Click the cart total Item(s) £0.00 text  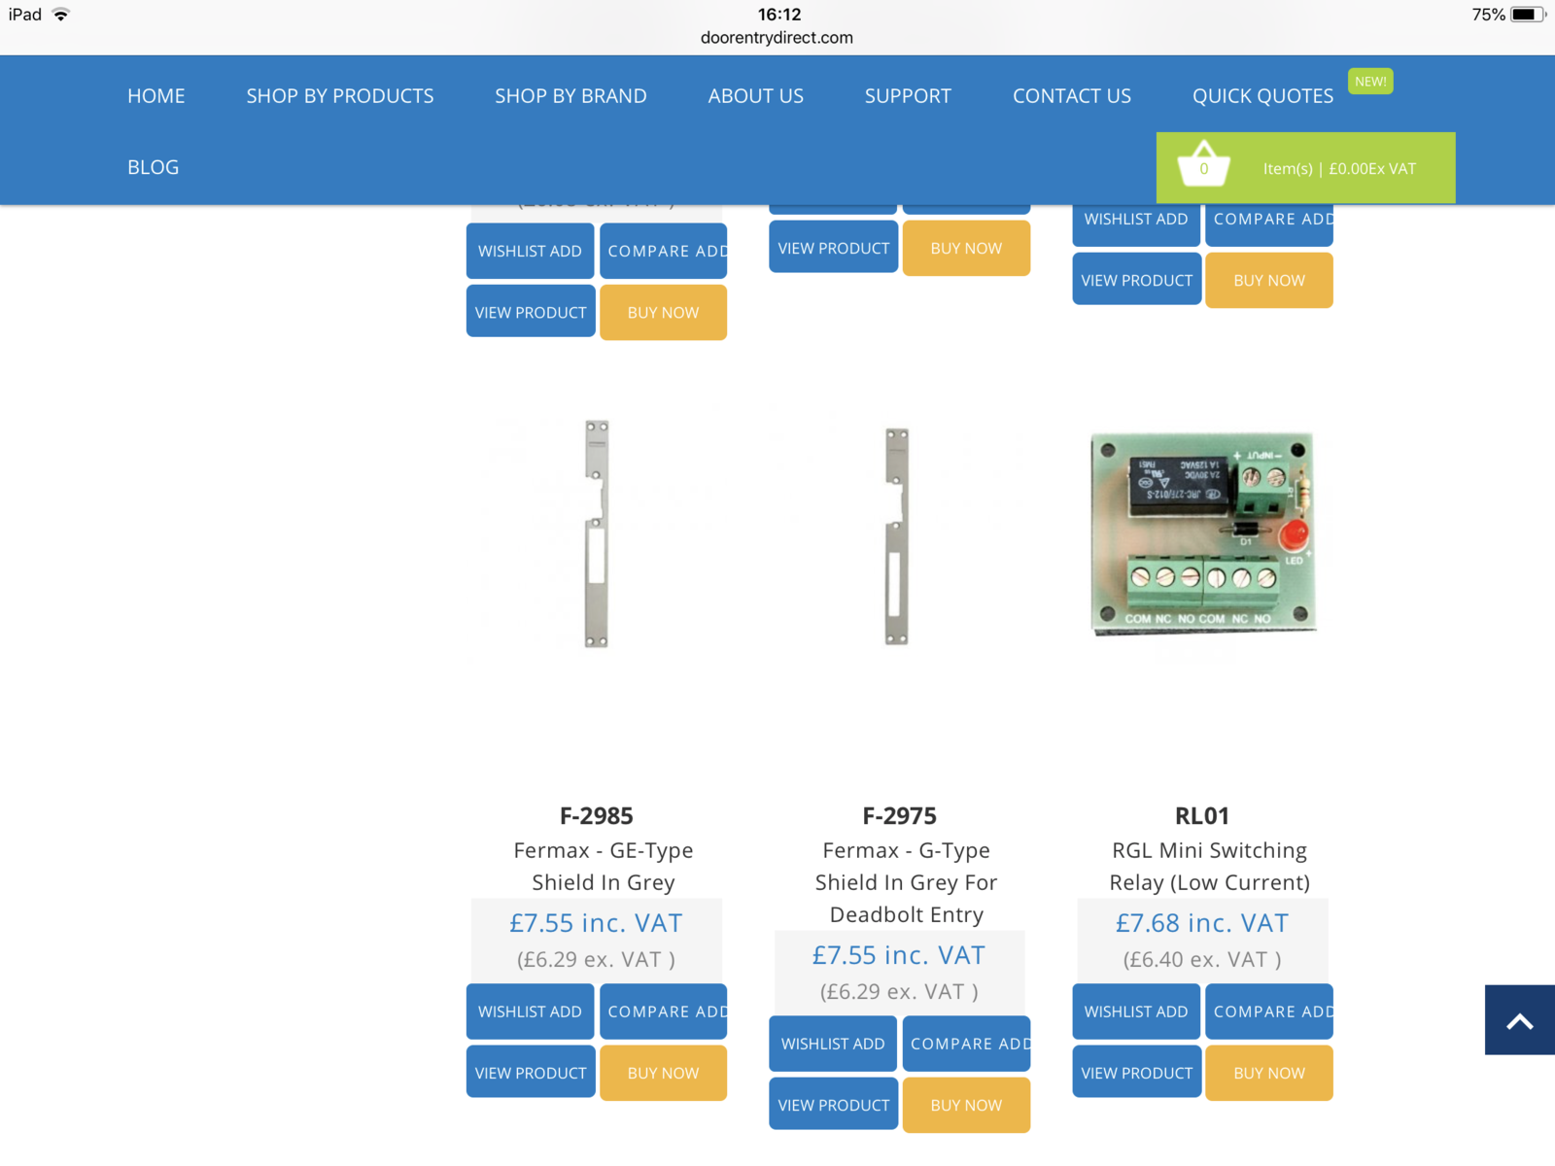tap(1339, 169)
